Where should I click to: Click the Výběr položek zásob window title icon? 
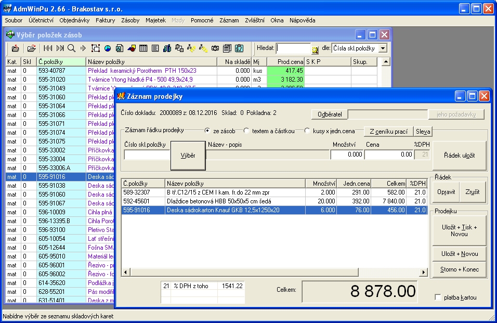pos(10,34)
